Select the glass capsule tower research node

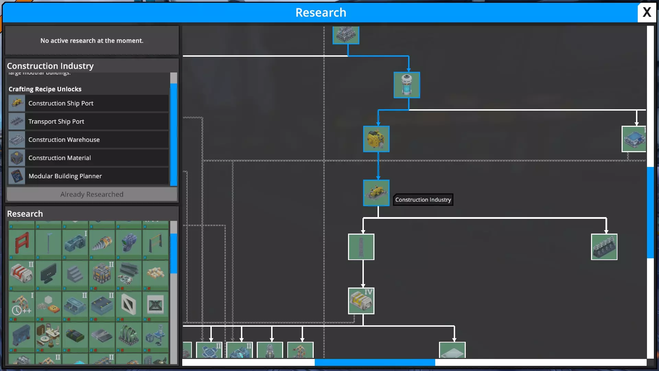tap(407, 85)
